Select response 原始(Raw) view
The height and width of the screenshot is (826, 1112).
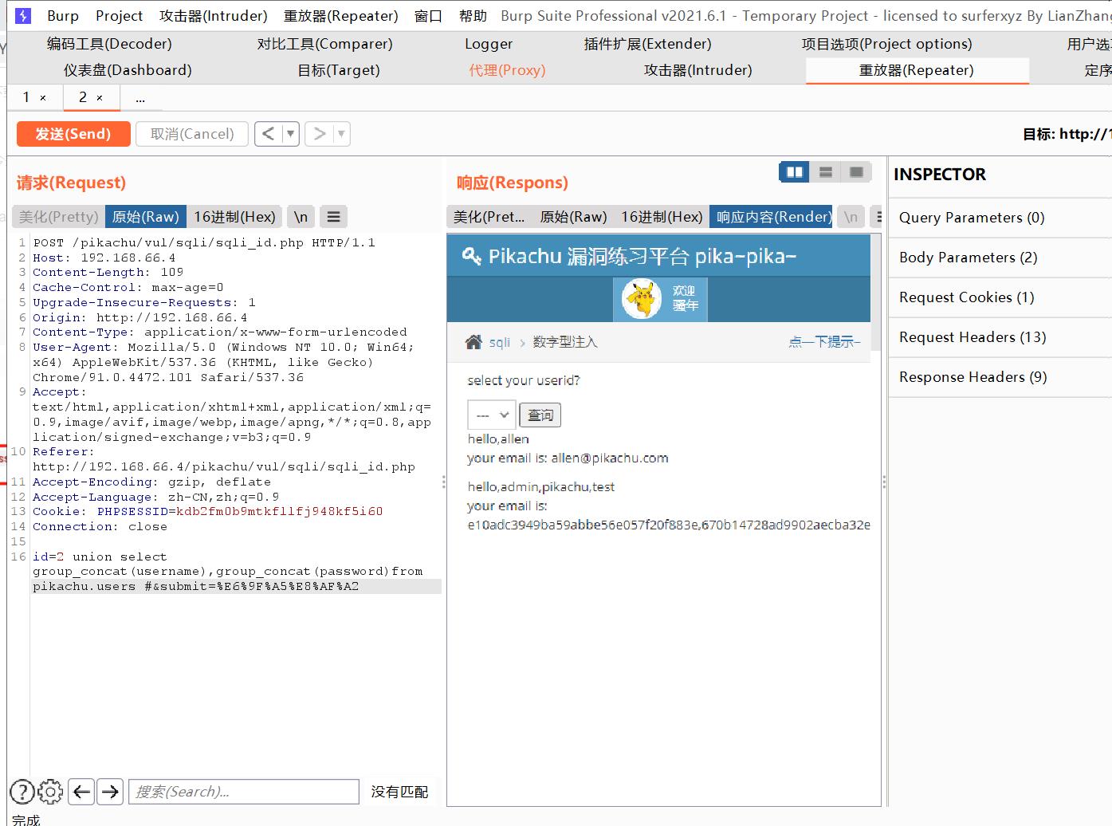click(x=573, y=217)
